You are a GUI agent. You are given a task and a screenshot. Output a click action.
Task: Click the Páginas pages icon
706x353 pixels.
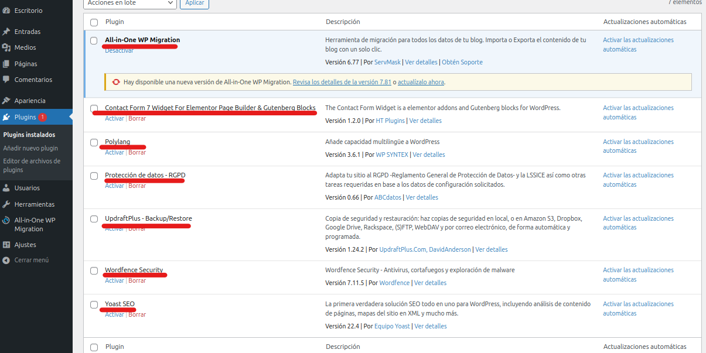click(6, 64)
